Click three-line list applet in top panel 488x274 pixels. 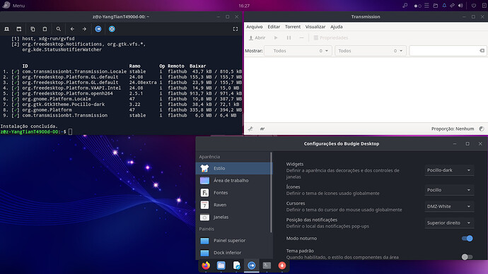(x=426, y=6)
